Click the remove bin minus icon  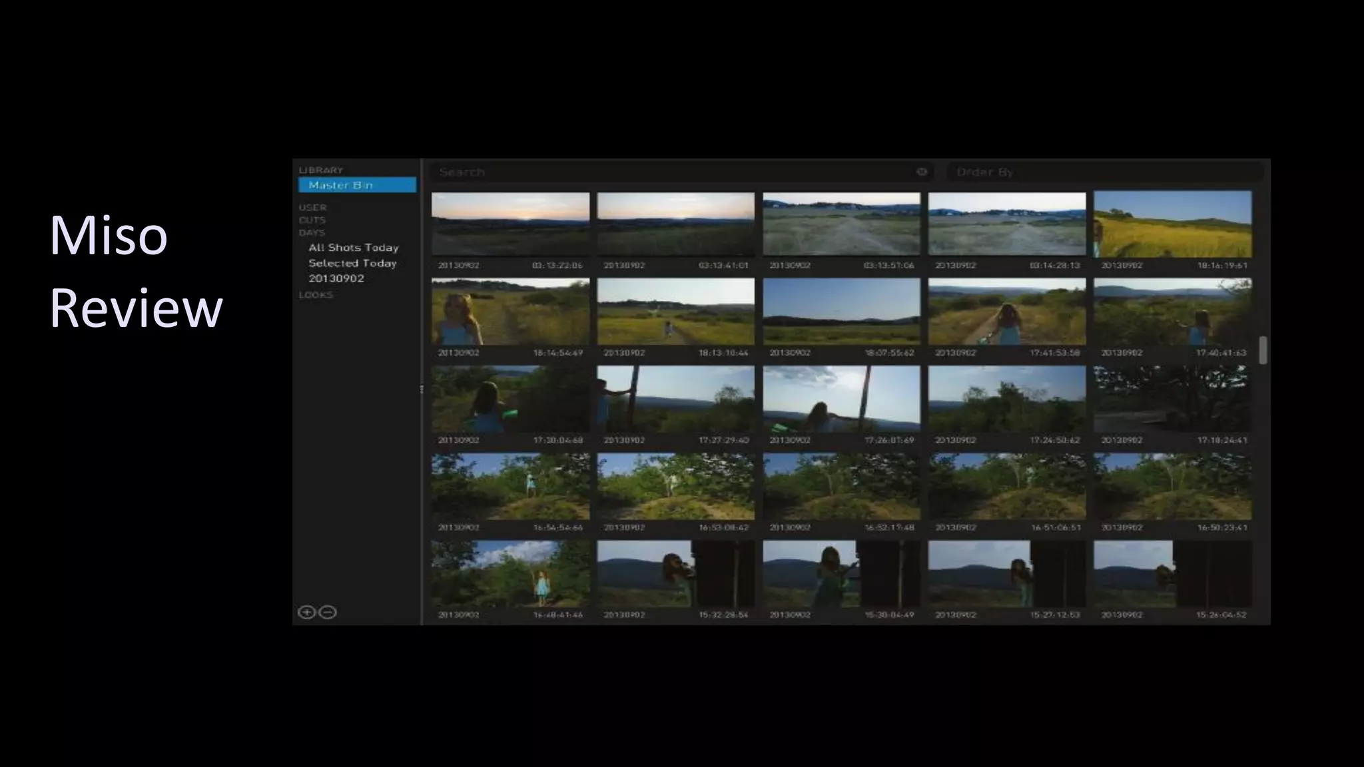pyautogui.click(x=328, y=613)
